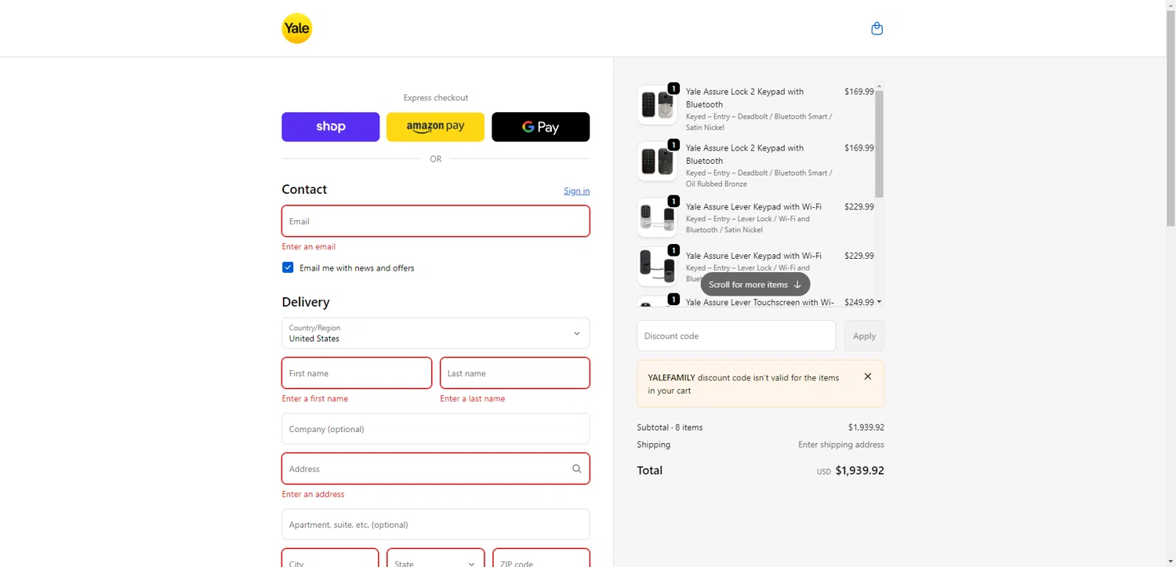Click the 'Enter an address' error message
Viewport: 1176px width, 567px height.
click(313, 495)
